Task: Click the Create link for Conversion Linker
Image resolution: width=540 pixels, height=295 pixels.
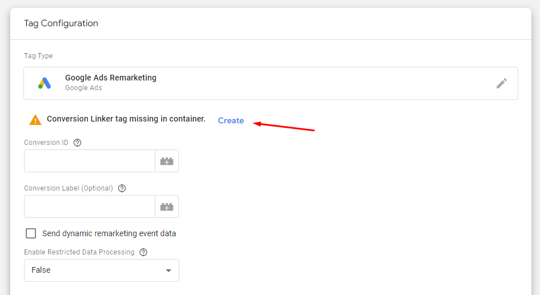Action: pos(231,121)
